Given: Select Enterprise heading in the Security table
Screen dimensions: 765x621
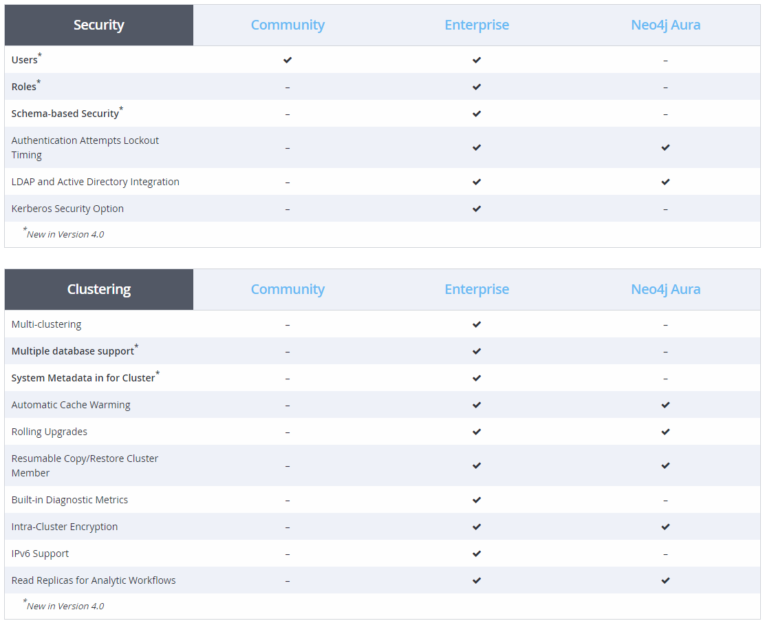Looking at the screenshot, I should [x=477, y=25].
